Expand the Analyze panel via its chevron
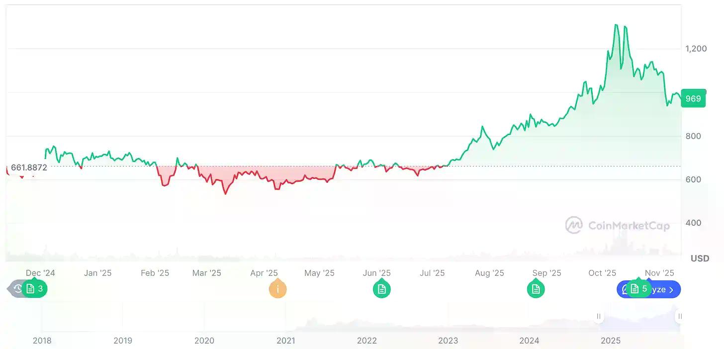The width and height of the screenshot is (724, 349). click(671, 289)
